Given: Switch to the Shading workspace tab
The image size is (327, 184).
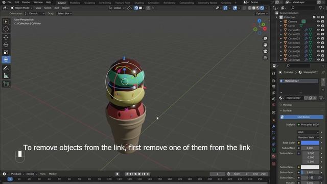Looking at the screenshot, I should (139, 3).
